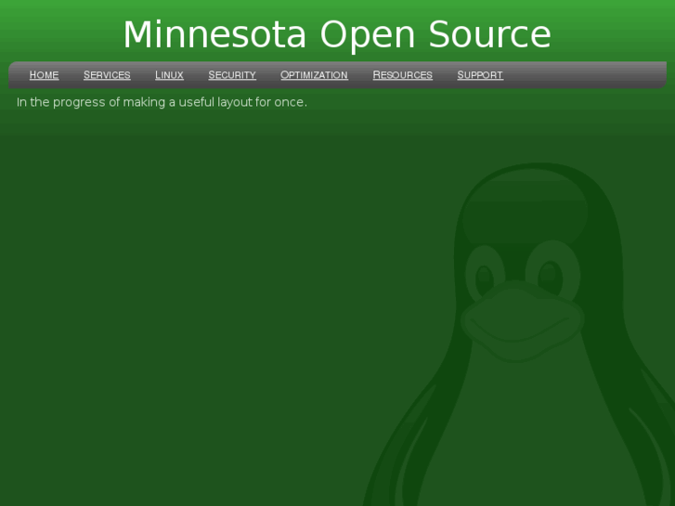675x506 pixels.
Task: Click the Resources link in navbar
Action: pos(403,75)
